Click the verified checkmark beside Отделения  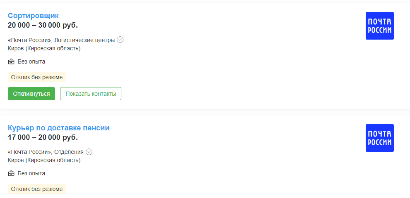click(89, 152)
